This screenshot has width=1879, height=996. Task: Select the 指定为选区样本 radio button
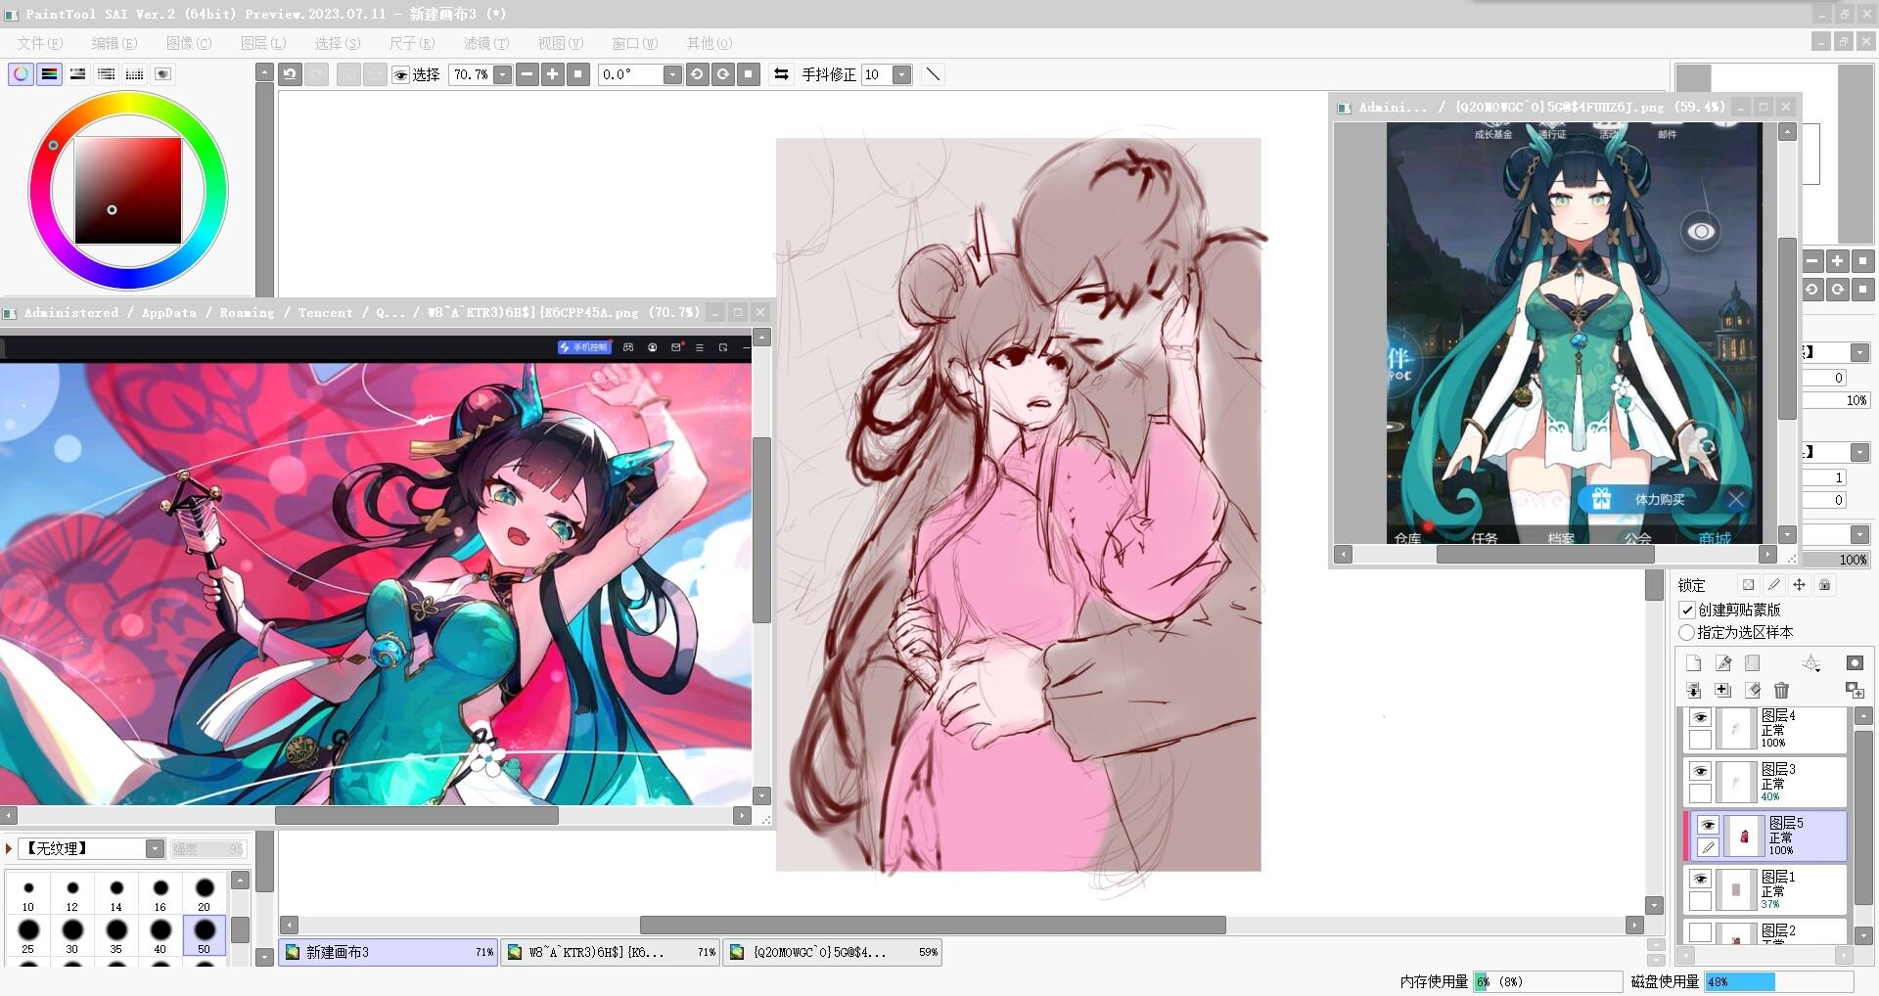pyautogui.click(x=1687, y=633)
